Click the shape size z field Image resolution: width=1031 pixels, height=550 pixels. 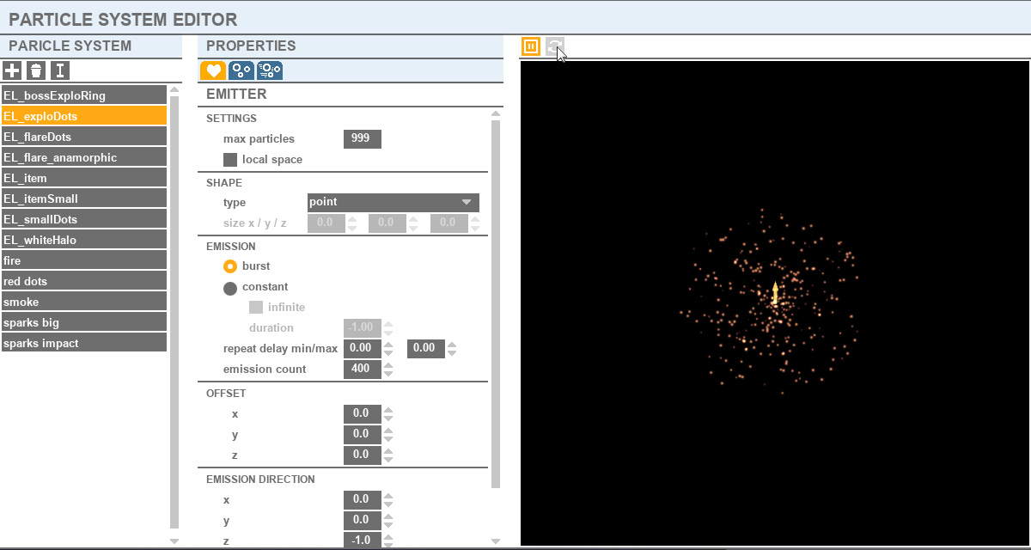coord(449,223)
